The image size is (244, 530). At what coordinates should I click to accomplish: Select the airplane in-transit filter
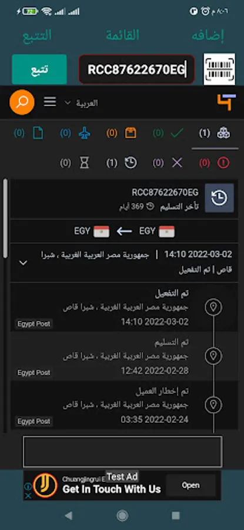click(x=75, y=134)
